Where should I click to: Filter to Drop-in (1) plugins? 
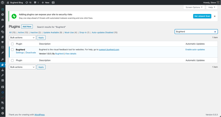point(84,33)
